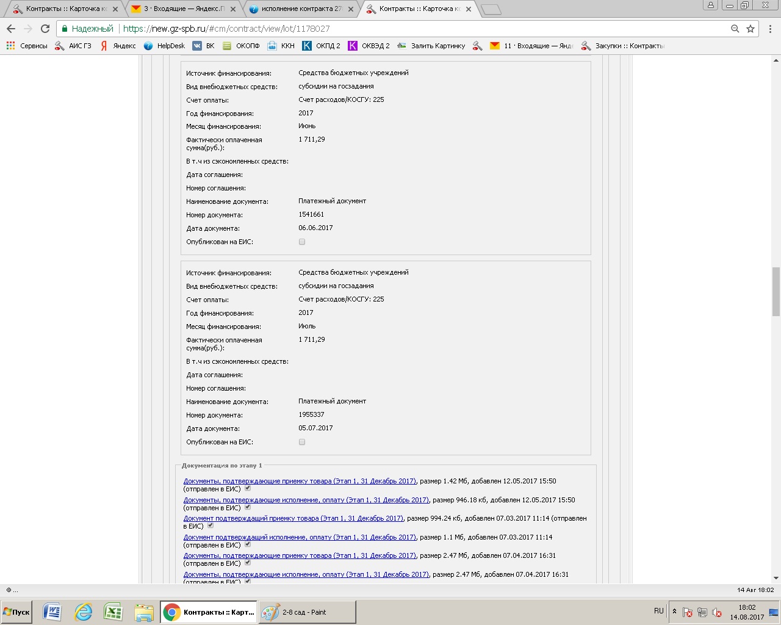
Task: Open the ОКОПФ bookmark
Action: 241,46
